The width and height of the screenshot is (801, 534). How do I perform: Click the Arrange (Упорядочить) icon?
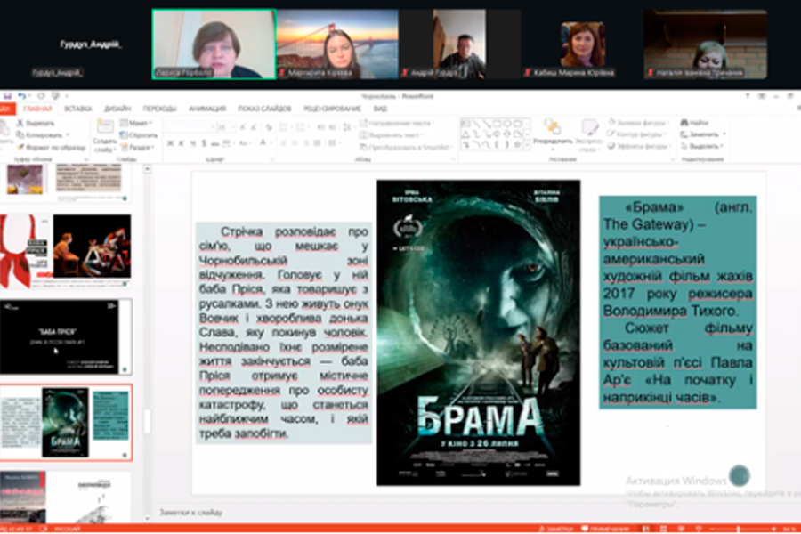[553, 127]
